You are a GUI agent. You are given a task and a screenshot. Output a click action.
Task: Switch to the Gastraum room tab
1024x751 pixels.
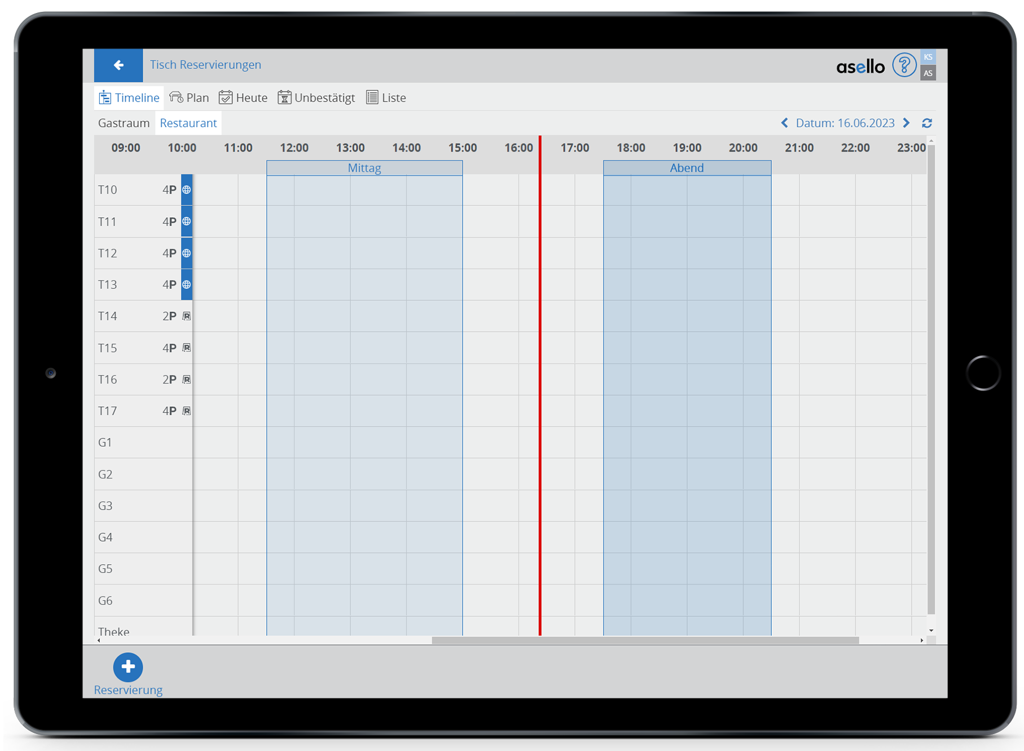pyautogui.click(x=124, y=123)
